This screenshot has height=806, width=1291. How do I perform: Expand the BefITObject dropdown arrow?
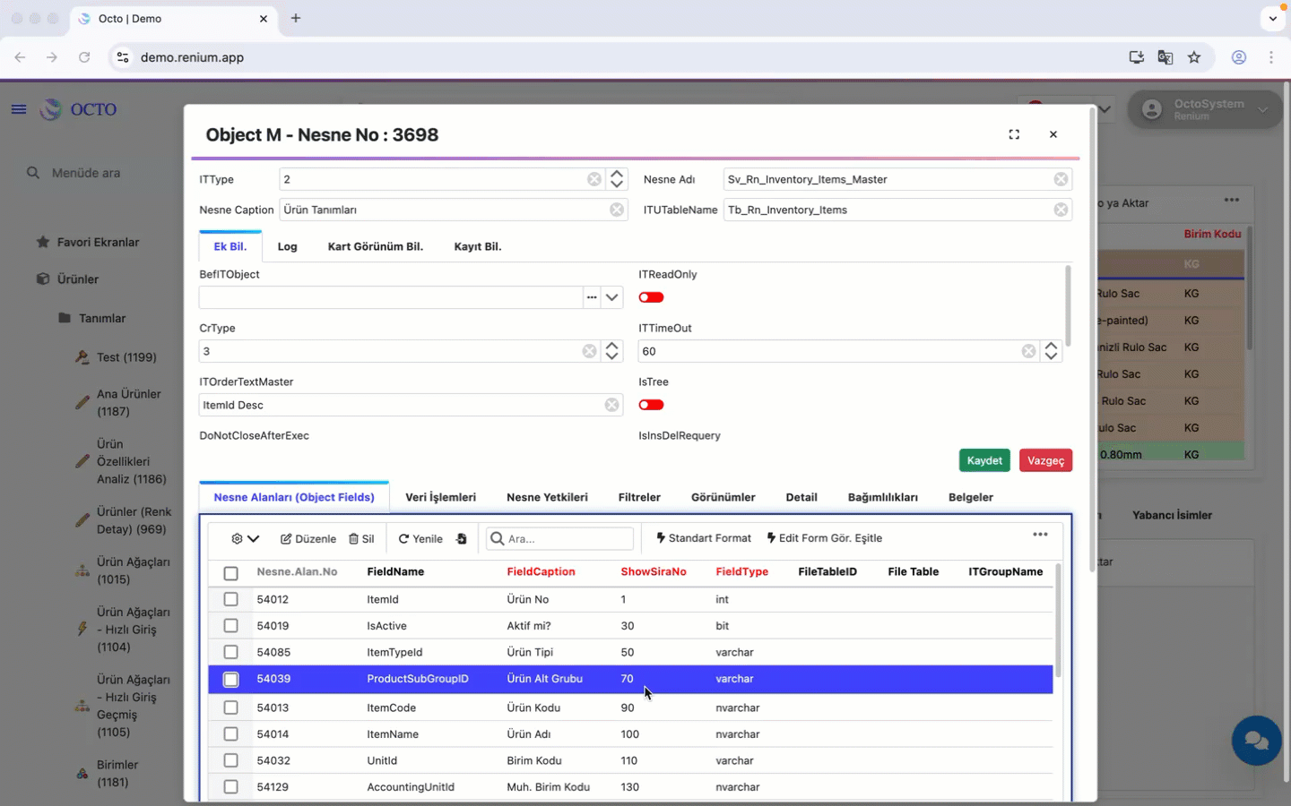612,297
